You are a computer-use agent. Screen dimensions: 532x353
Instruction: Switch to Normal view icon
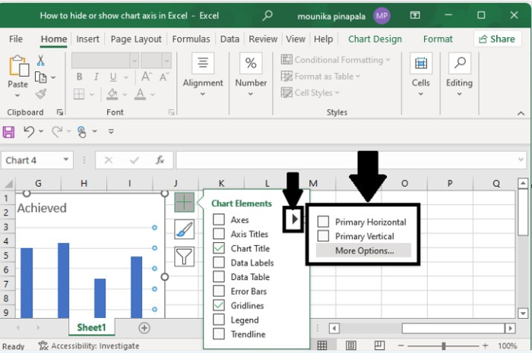322,345
